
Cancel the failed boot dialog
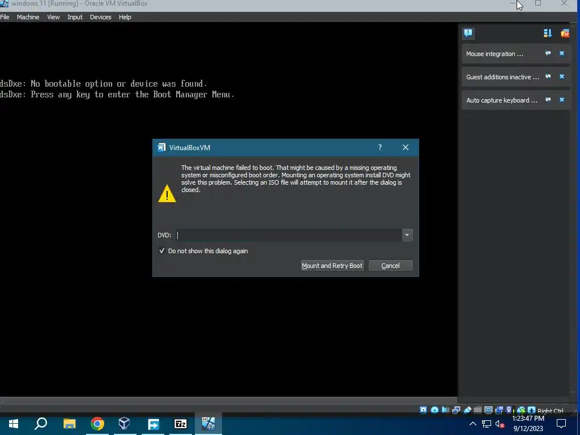click(390, 266)
